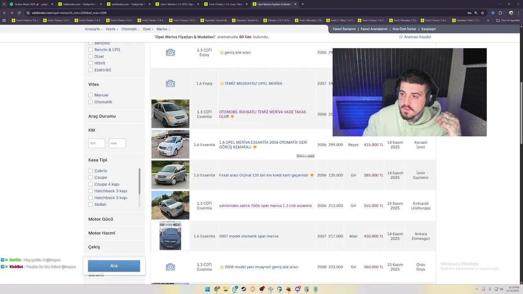Image resolution: width=523 pixels, height=294 pixels.
Task: Click the blue Ara search button
Action: pyautogui.click(x=114, y=266)
